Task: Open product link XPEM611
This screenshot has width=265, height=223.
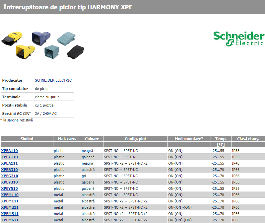Action: (x=10, y=220)
